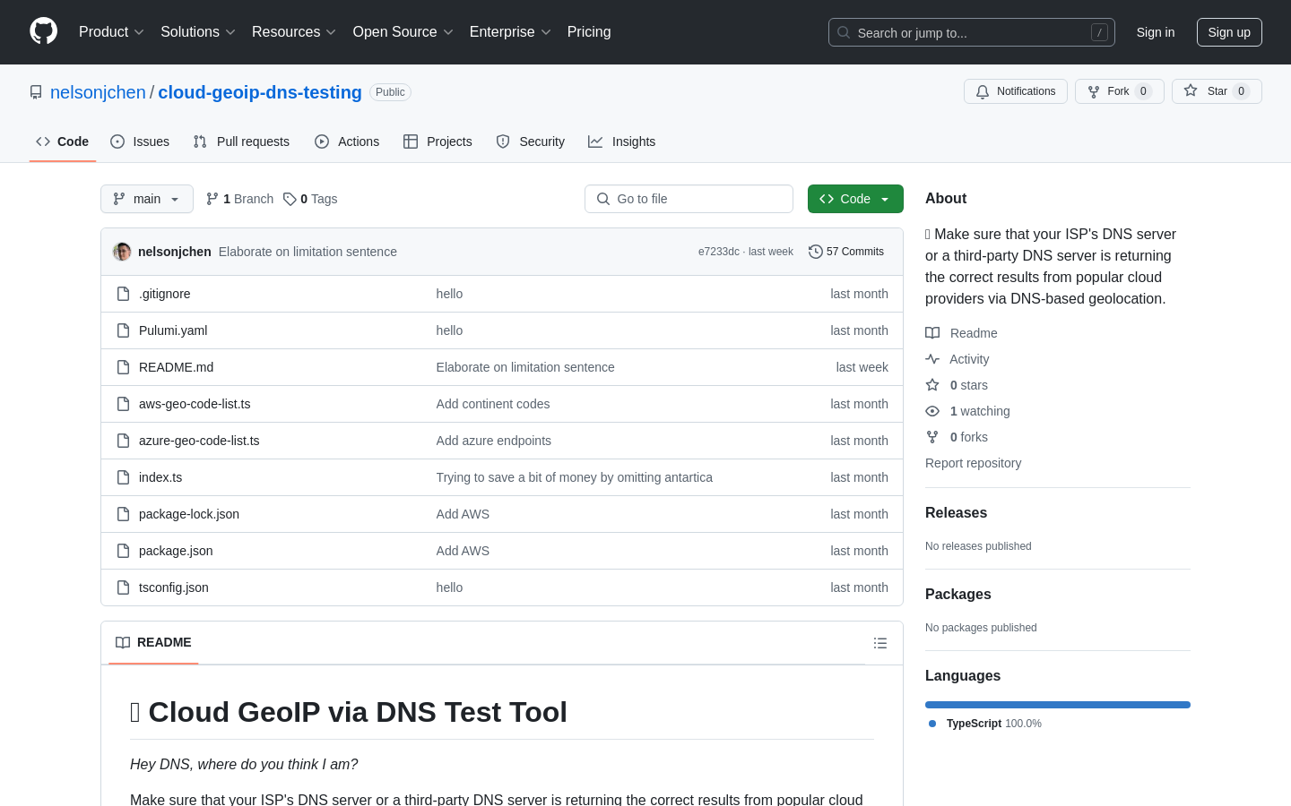Image resolution: width=1291 pixels, height=806 pixels.
Task: Click the star icon next to 0 stars
Action: (x=932, y=385)
